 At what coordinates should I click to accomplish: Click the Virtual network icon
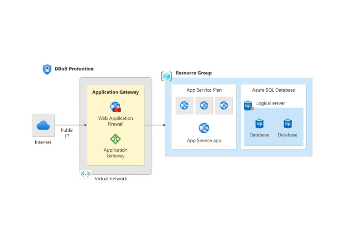[85, 174]
